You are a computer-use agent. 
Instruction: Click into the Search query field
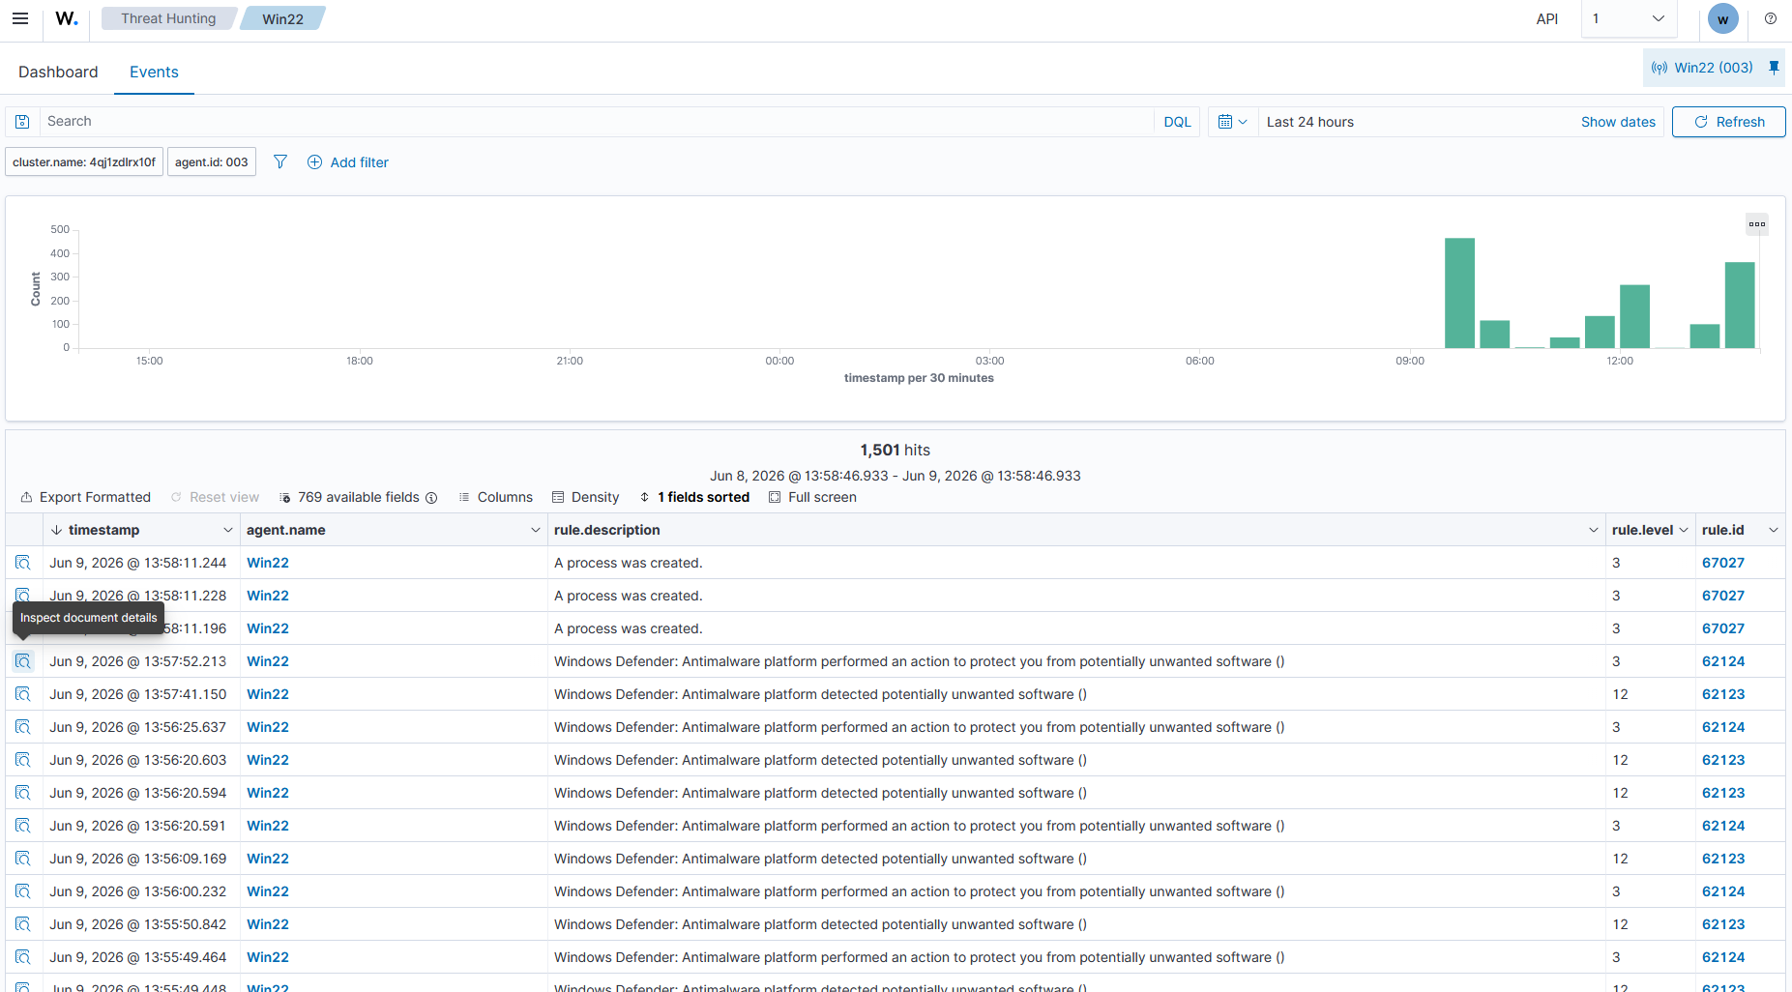(596, 122)
